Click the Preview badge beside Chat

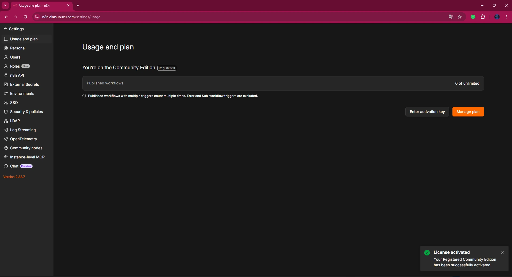(26, 166)
